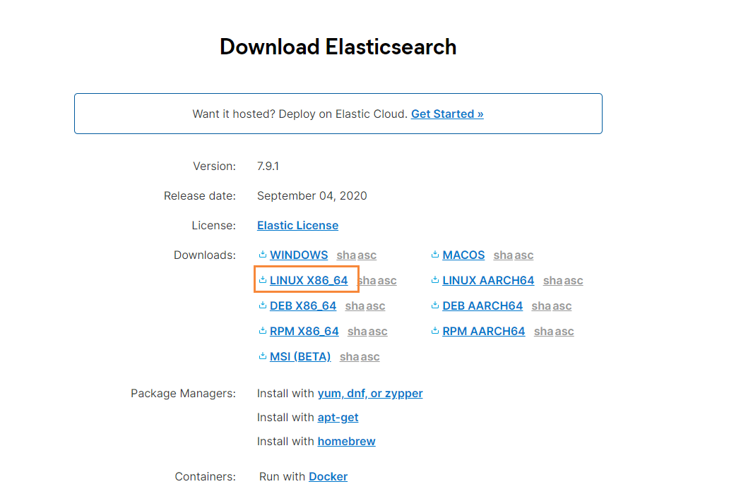Screen dimensions: 729x496
Task: Click the download icon beside WINDOWS
Action: [x=263, y=255]
